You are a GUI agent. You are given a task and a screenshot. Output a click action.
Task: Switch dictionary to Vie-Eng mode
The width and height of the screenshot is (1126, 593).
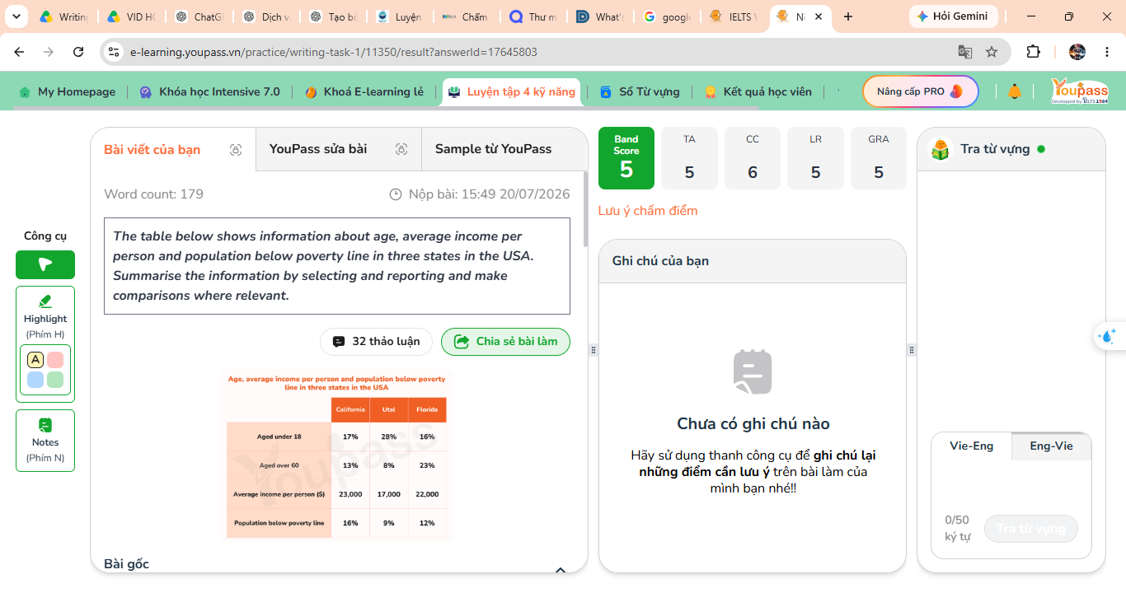pyautogui.click(x=972, y=446)
